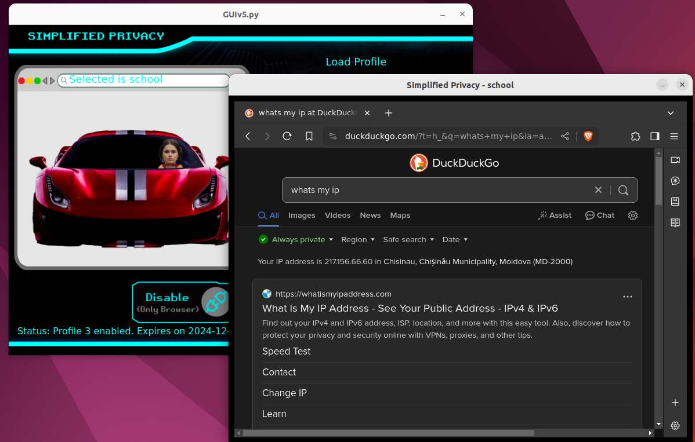
Task: Share the current page link
Action: pos(565,136)
